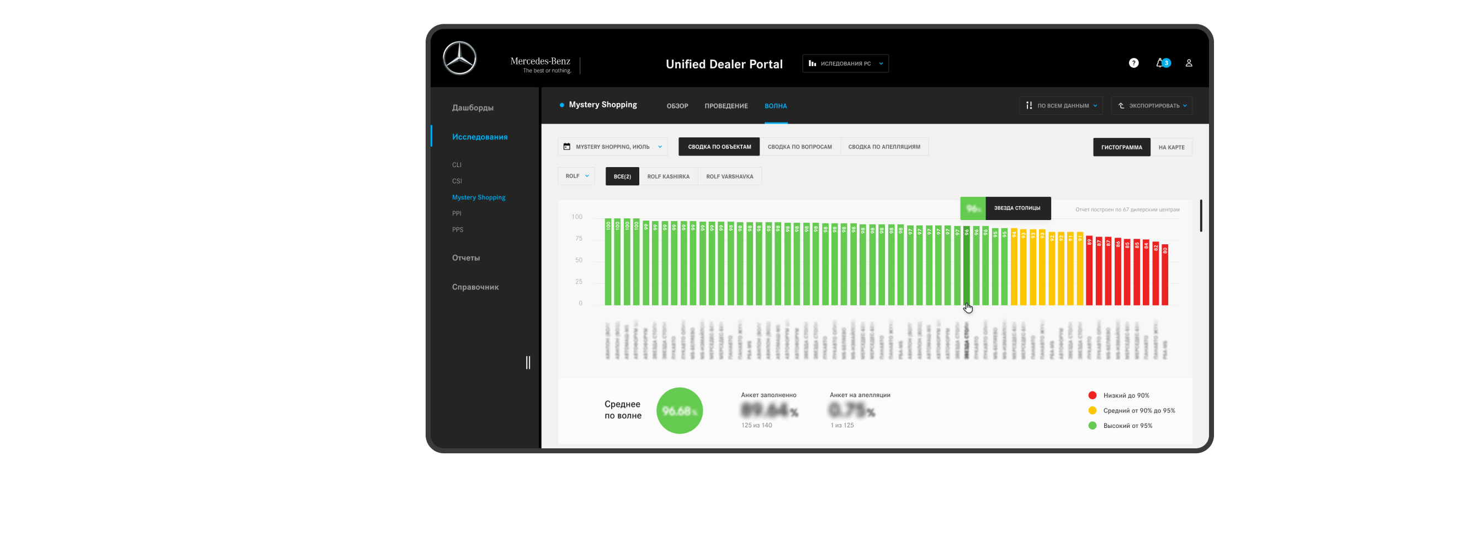This screenshot has width=1458, height=541.
Task: Open the help question mark icon
Action: click(x=1133, y=63)
